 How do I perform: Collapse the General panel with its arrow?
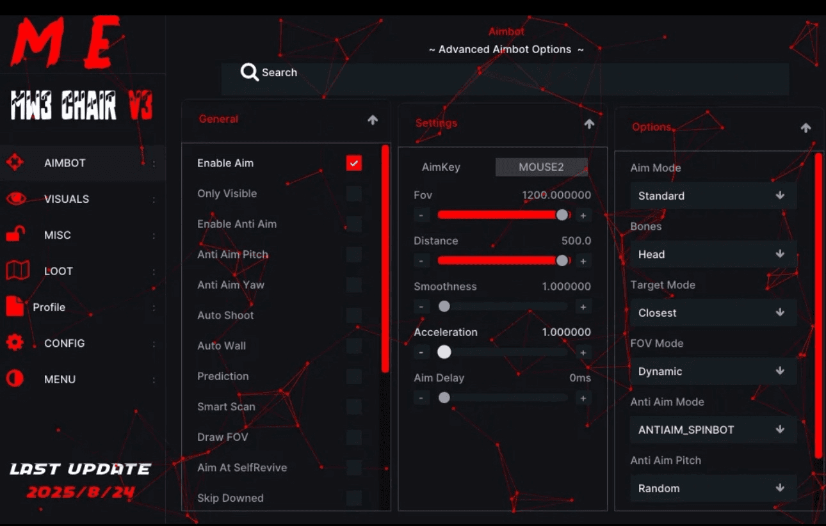click(x=373, y=120)
